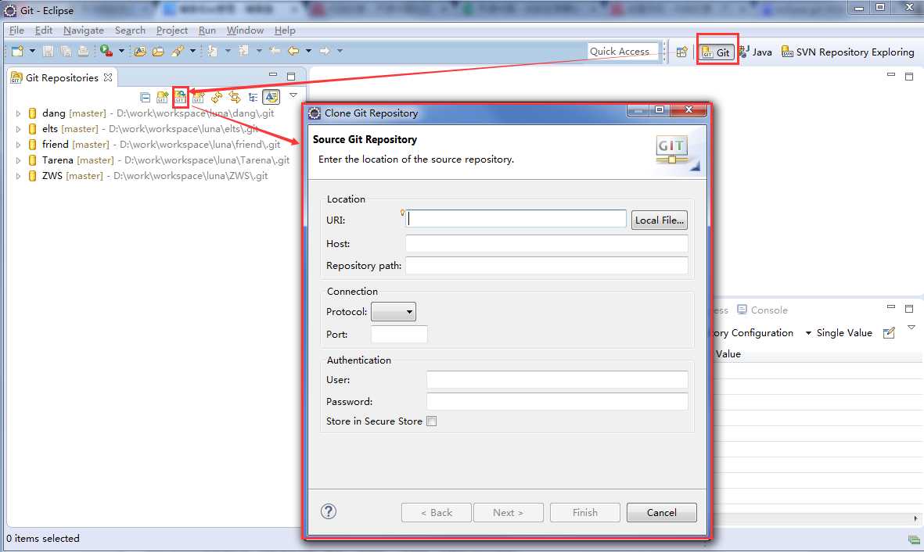Viewport: 924px width, 552px height.
Task: Collapse all in Git Repositories view
Action: click(x=145, y=97)
